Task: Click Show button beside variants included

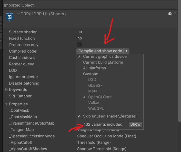Action: [x=135, y=124]
